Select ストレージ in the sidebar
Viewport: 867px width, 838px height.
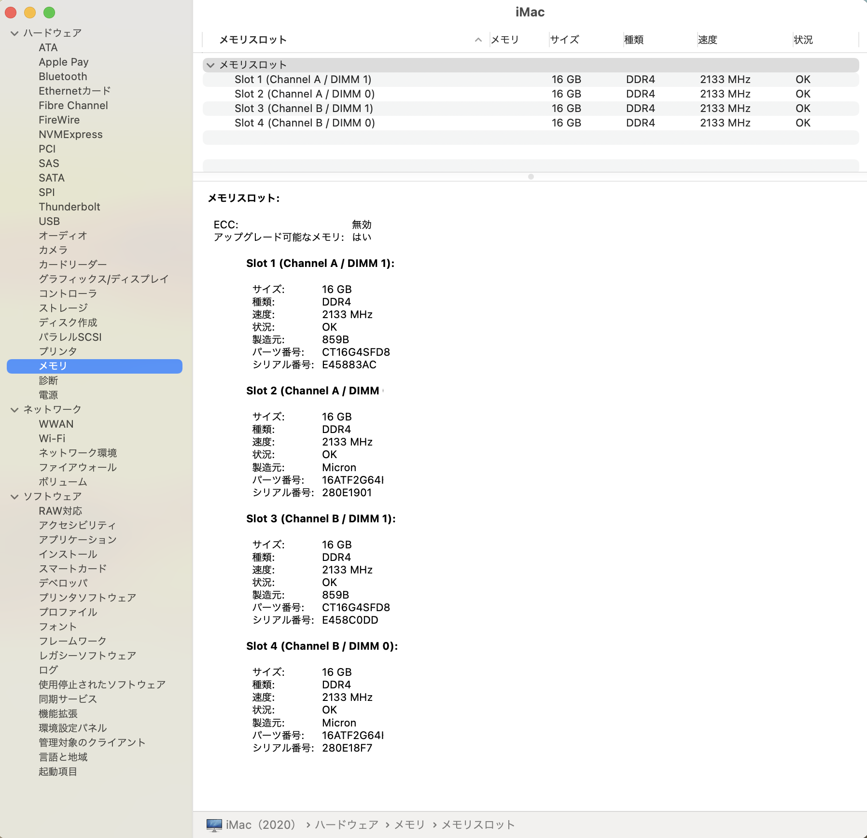(63, 308)
